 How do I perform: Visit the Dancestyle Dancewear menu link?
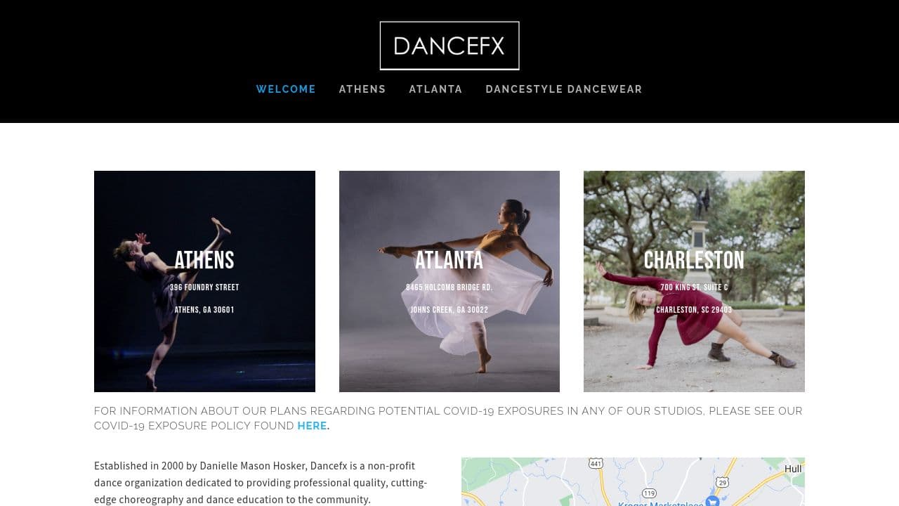(564, 89)
